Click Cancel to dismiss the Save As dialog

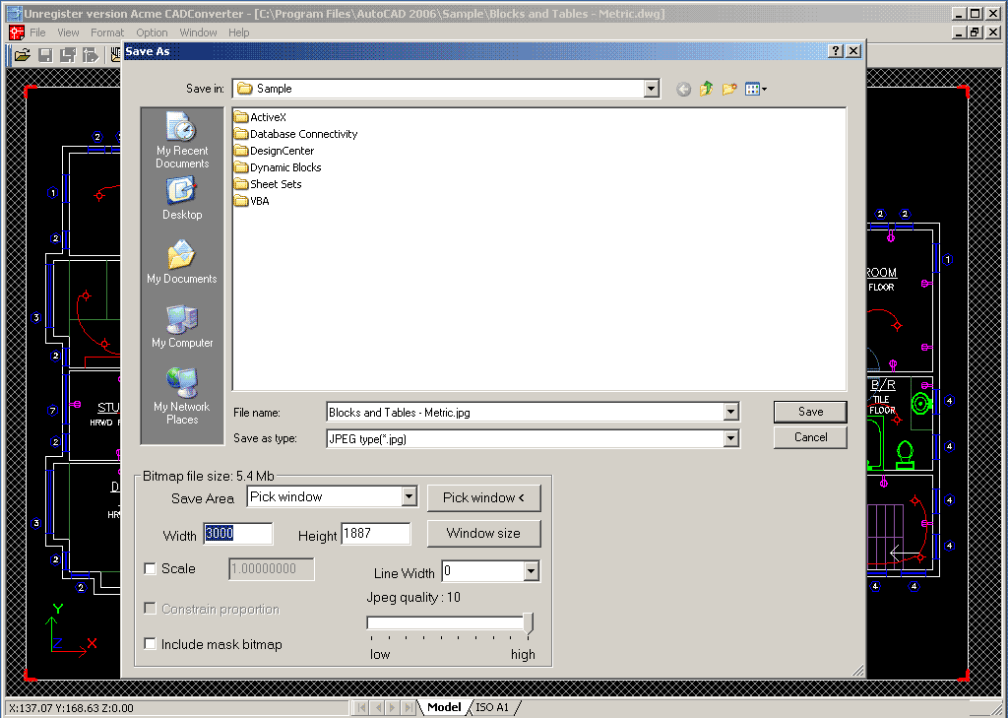(x=809, y=436)
